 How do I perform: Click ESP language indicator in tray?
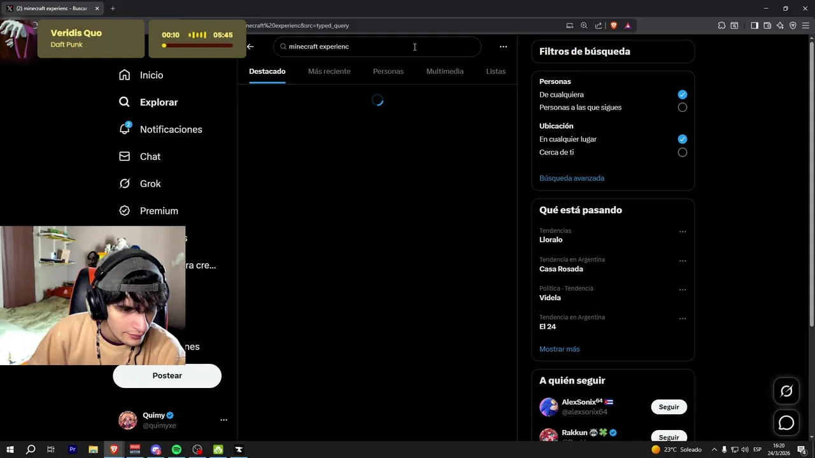coord(758,450)
